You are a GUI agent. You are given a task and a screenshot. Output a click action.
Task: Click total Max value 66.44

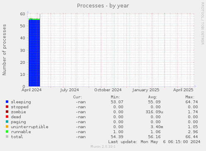(191, 137)
